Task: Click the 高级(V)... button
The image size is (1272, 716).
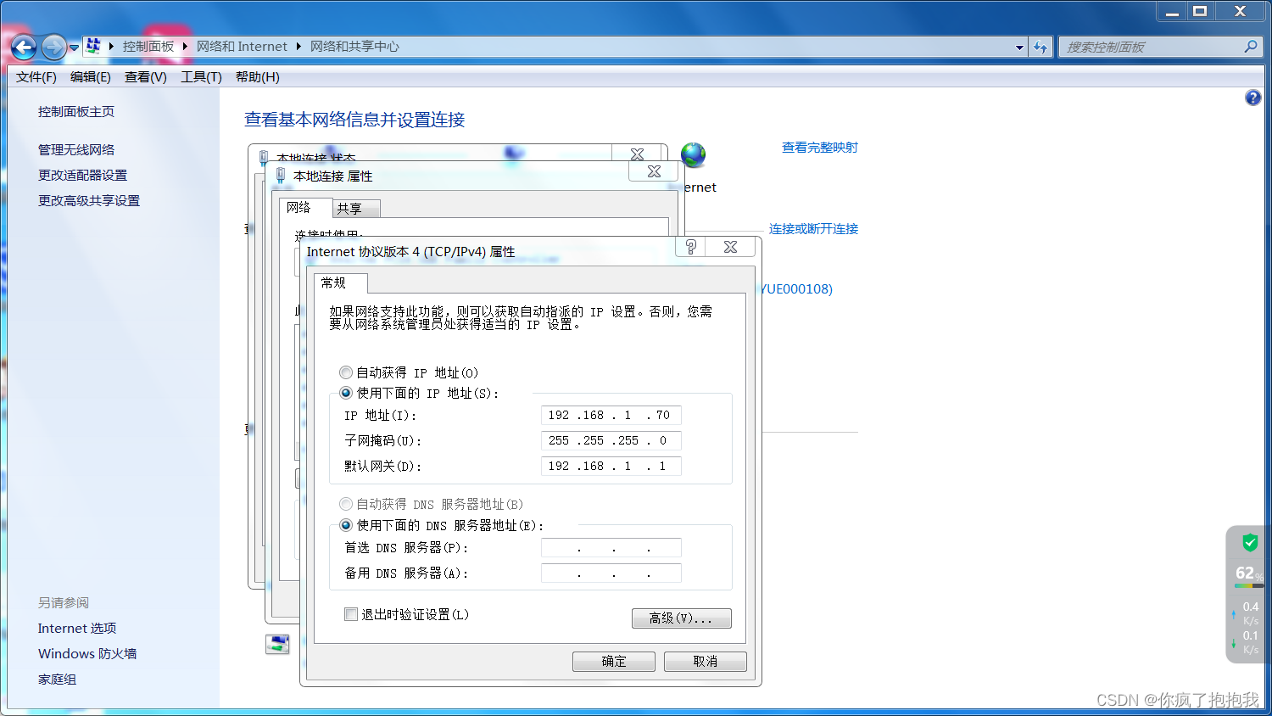Action: pyautogui.click(x=682, y=618)
